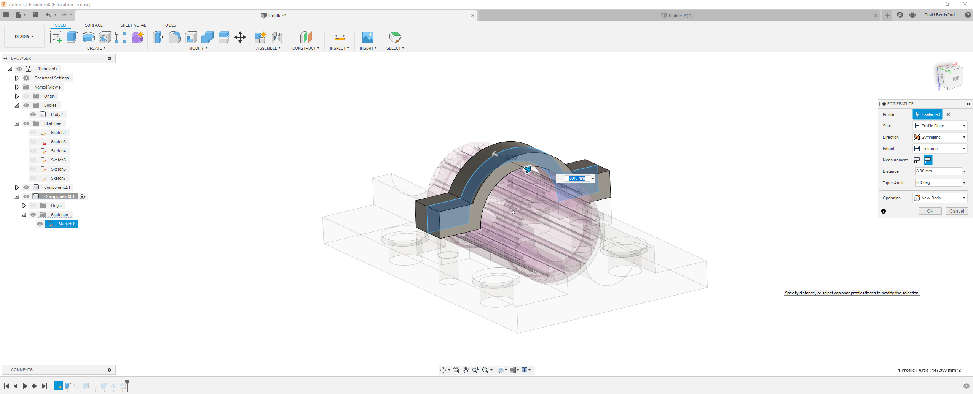Switch to the SURFACE tab
Image resolution: width=973 pixels, height=394 pixels.
click(94, 25)
